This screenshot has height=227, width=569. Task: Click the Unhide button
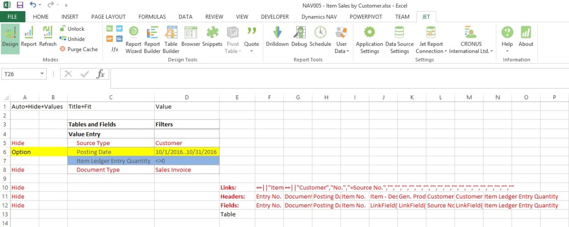coord(72,39)
